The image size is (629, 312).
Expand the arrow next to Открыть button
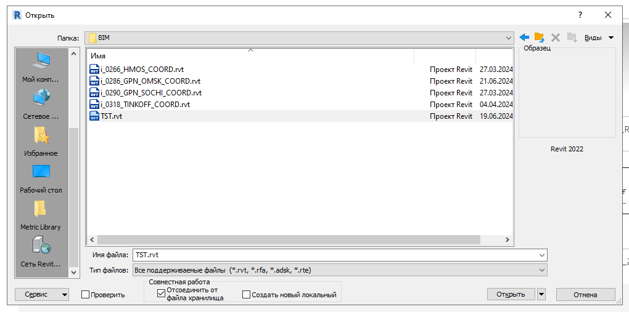[x=541, y=295]
